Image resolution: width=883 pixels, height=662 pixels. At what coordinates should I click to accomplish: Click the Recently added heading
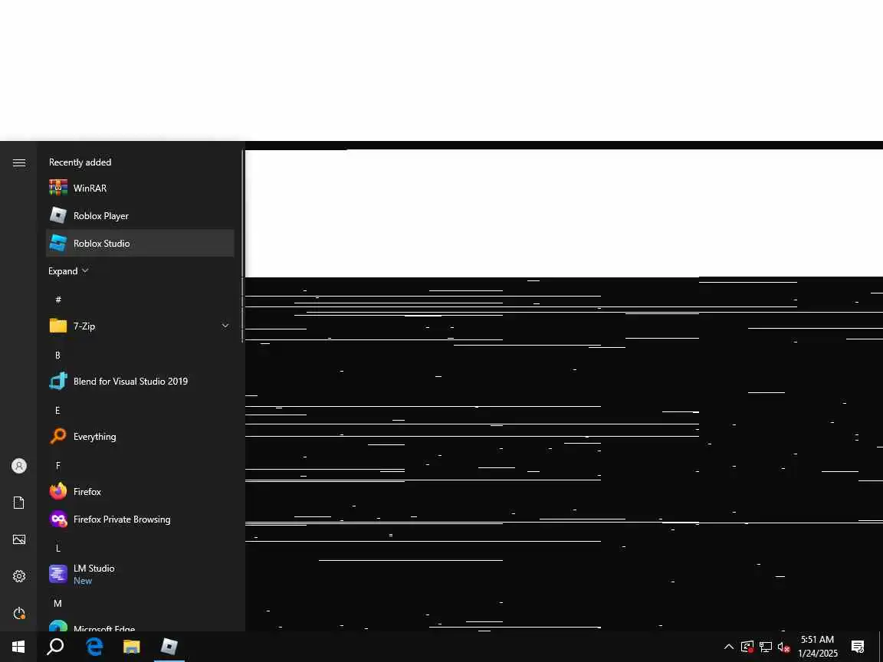pyautogui.click(x=80, y=162)
